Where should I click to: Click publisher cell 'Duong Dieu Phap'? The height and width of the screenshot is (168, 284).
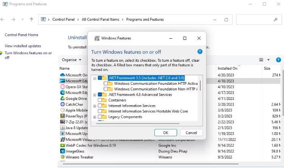173,151
